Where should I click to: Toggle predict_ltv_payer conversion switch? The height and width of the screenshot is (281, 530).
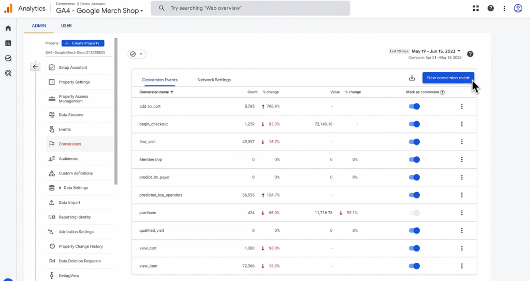click(415, 177)
